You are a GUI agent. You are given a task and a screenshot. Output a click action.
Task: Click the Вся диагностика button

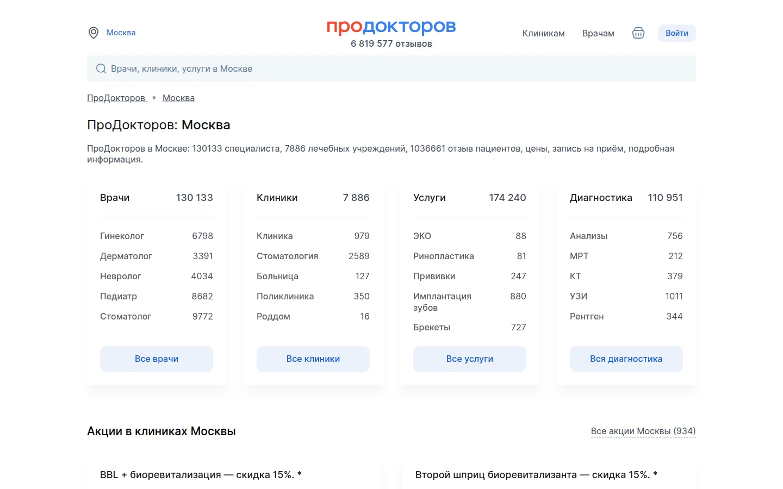click(626, 359)
